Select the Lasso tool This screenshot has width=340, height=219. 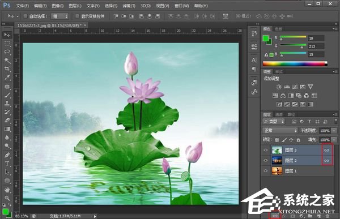(x=7, y=51)
